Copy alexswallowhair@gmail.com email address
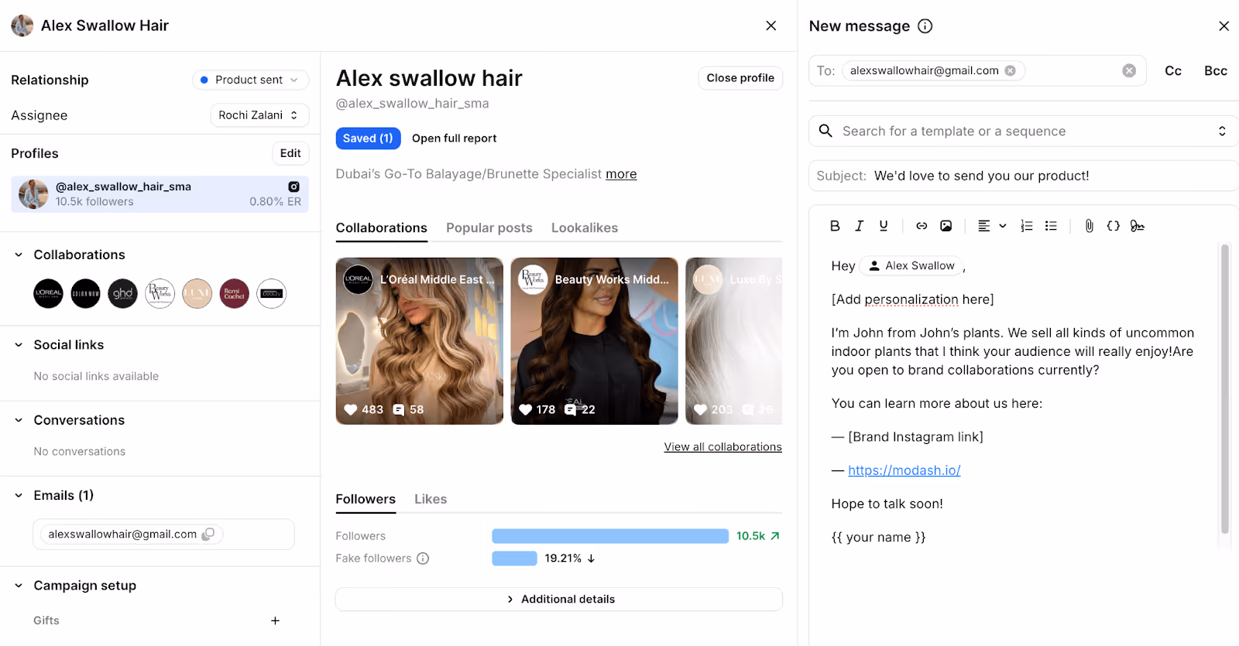Screen dimensions: 1239x646 click(208, 535)
